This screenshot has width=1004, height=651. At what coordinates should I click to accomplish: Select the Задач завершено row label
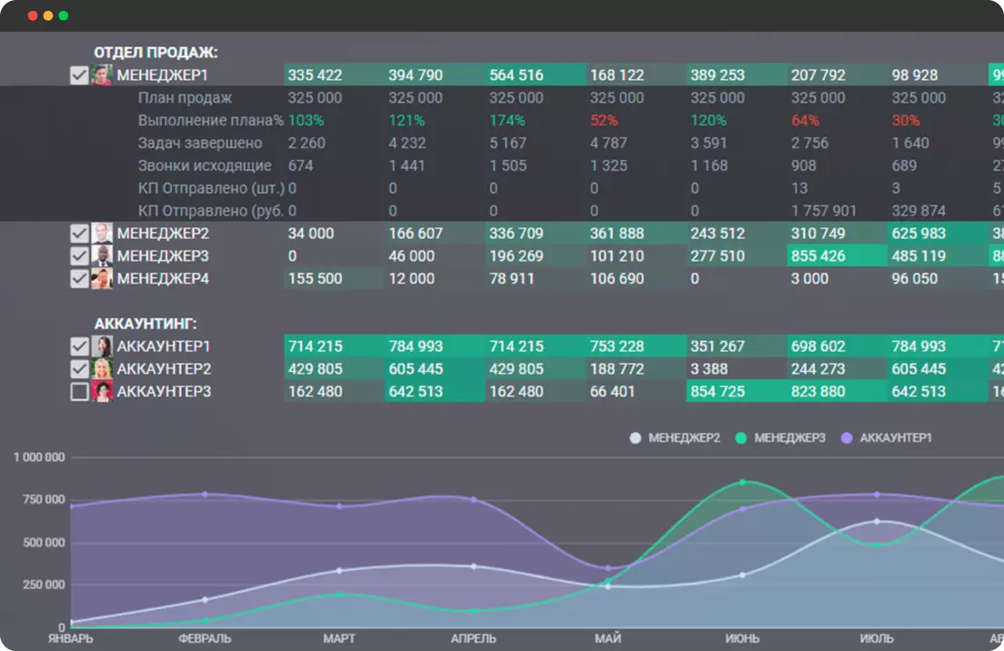click(200, 143)
